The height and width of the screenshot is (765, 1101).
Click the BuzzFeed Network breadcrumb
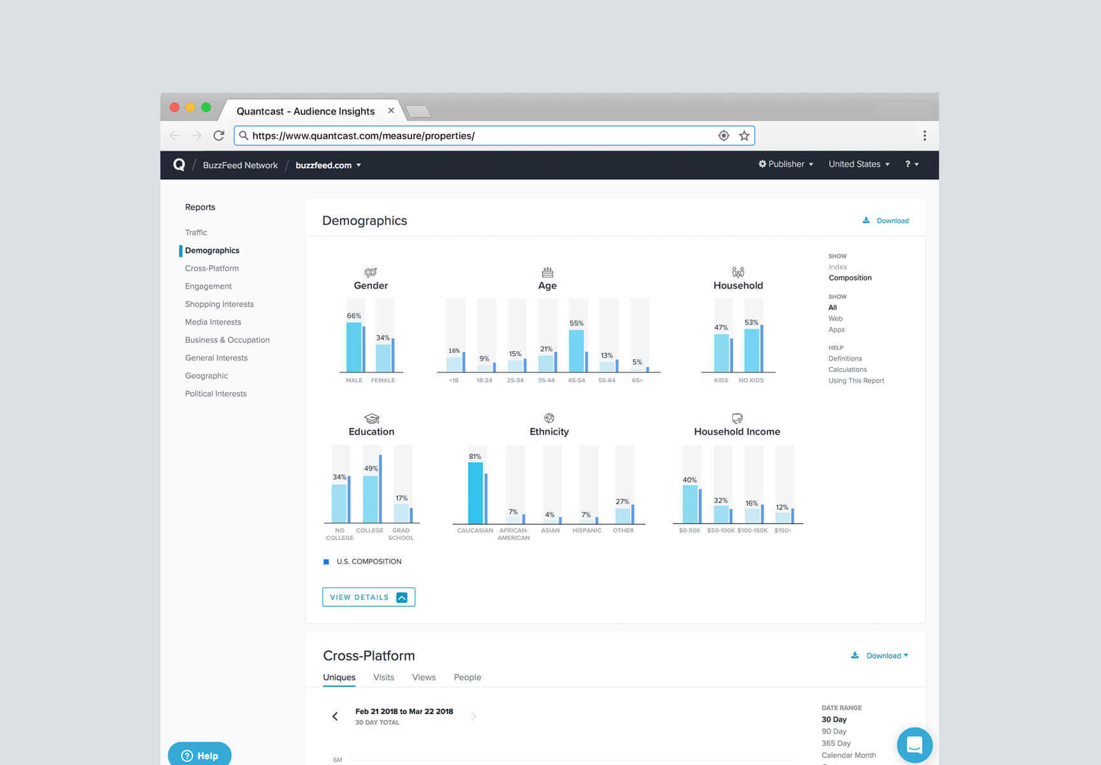pyautogui.click(x=240, y=165)
